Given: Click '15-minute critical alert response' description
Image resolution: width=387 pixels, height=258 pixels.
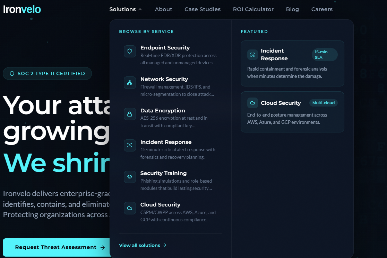Looking at the screenshot, I should [x=178, y=153].
